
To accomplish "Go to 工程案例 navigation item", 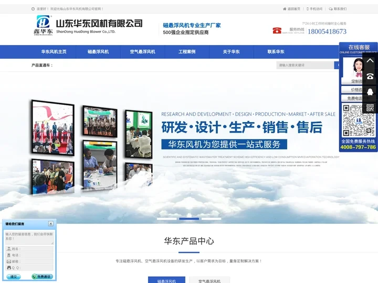I will [187, 52].
